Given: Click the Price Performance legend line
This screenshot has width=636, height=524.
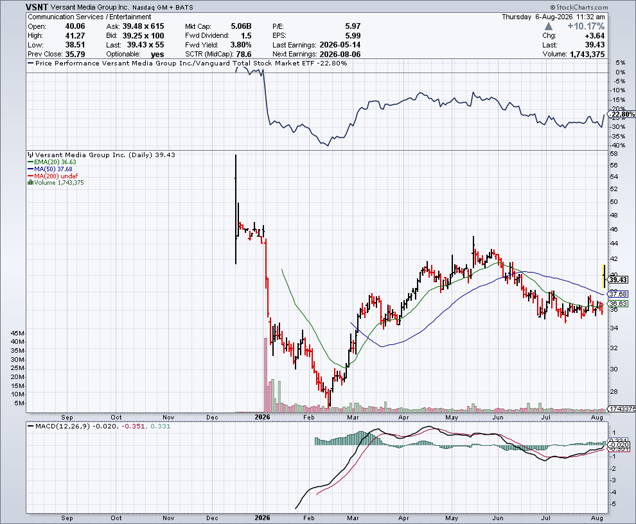Looking at the screenshot, I should click(187, 63).
